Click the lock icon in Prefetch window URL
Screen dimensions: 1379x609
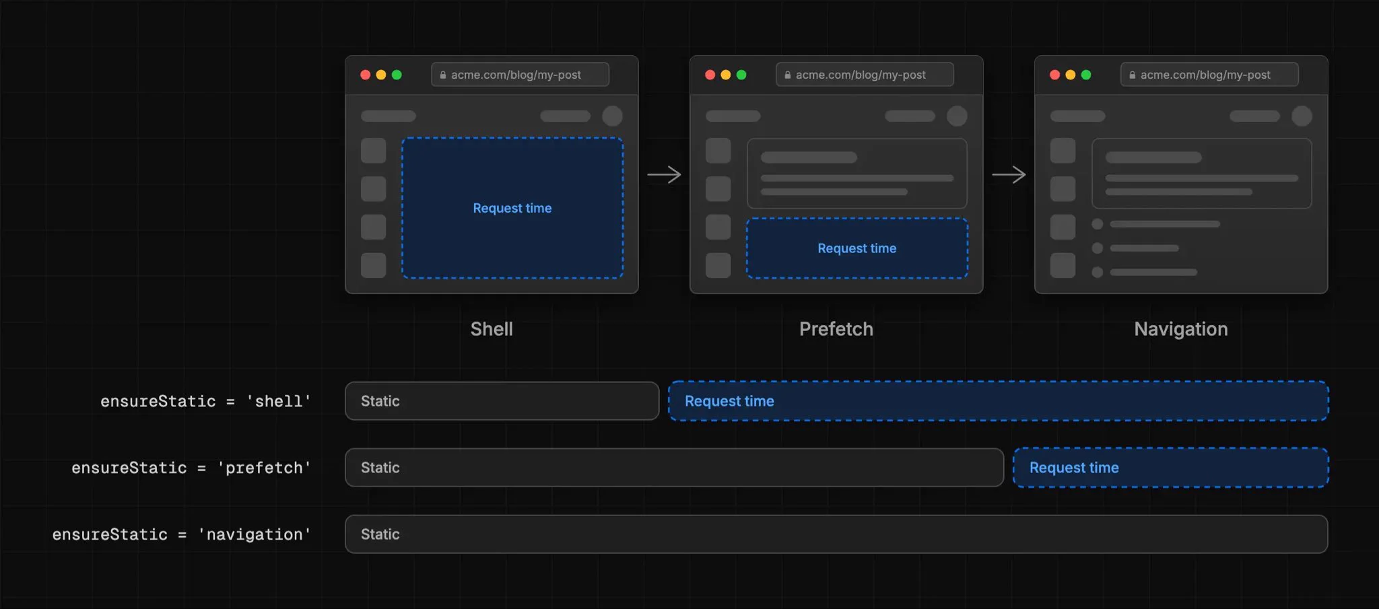(x=788, y=75)
